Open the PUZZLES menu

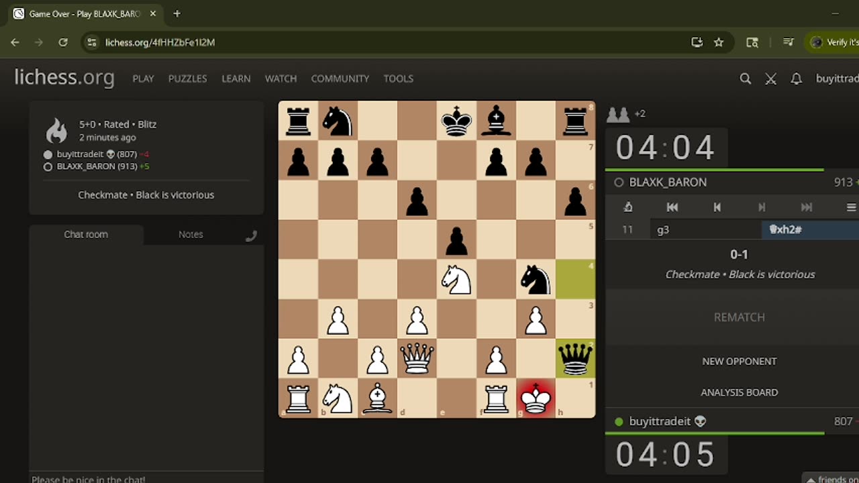[x=187, y=78]
